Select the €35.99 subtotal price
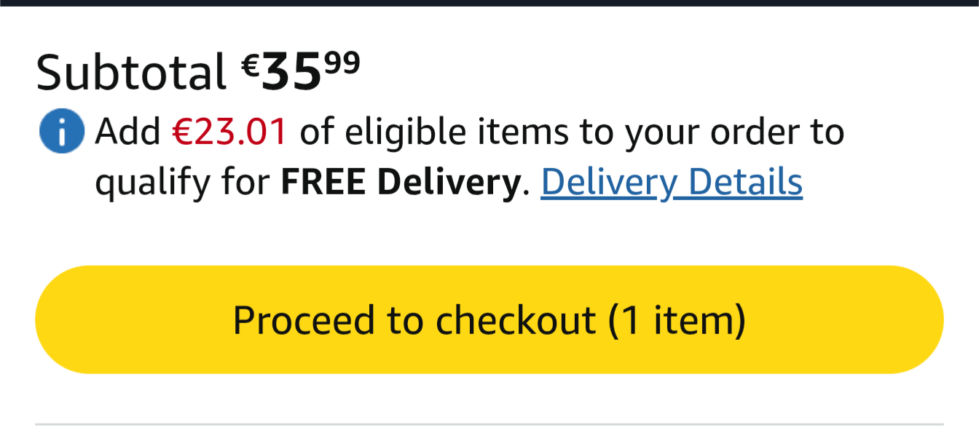The width and height of the screenshot is (979, 433). [x=300, y=72]
